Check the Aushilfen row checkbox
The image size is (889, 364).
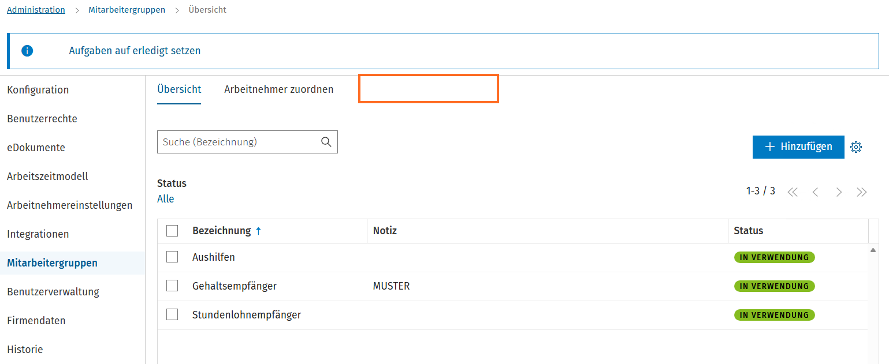172,257
